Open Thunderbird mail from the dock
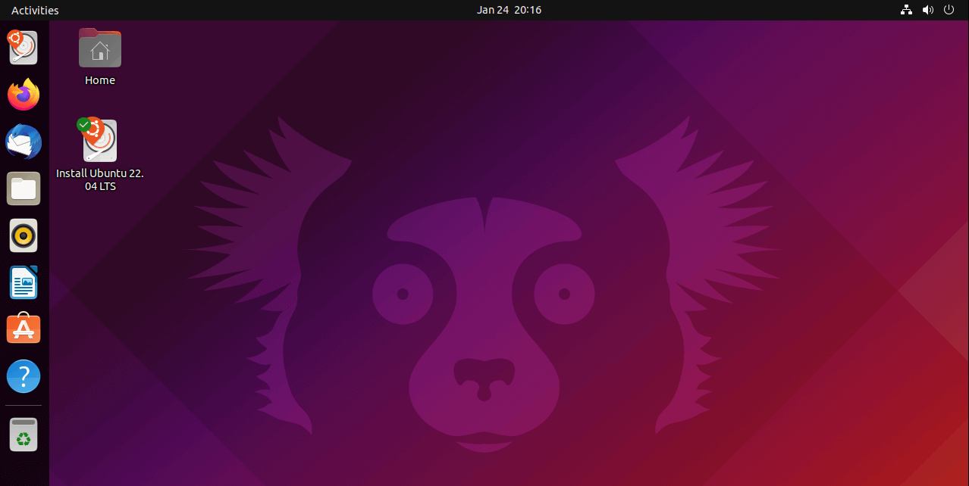The width and height of the screenshot is (969, 486). pyautogui.click(x=24, y=142)
